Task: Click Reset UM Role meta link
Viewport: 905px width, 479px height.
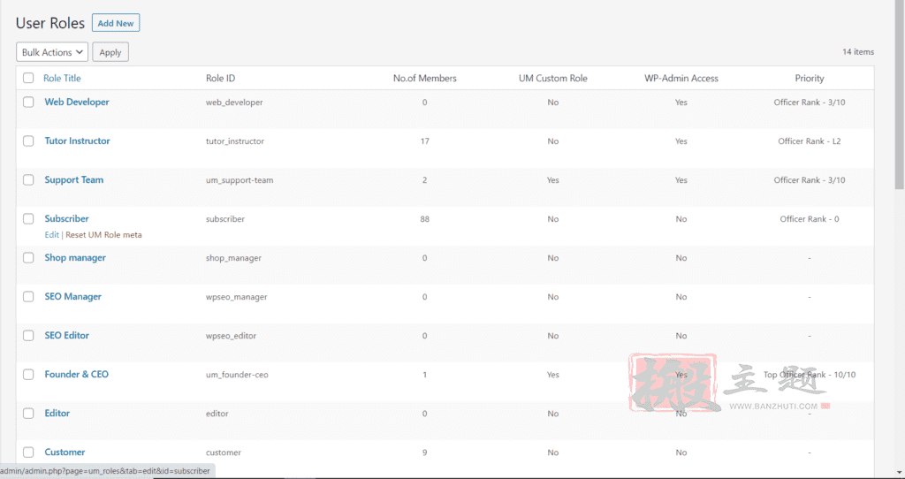Action: [x=103, y=235]
